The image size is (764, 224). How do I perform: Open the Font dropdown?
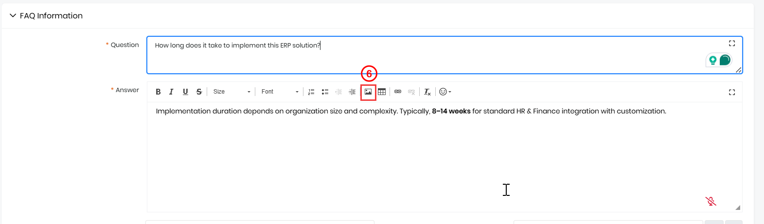pyautogui.click(x=280, y=92)
